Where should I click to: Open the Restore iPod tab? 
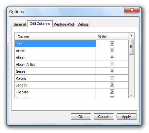click(64, 24)
